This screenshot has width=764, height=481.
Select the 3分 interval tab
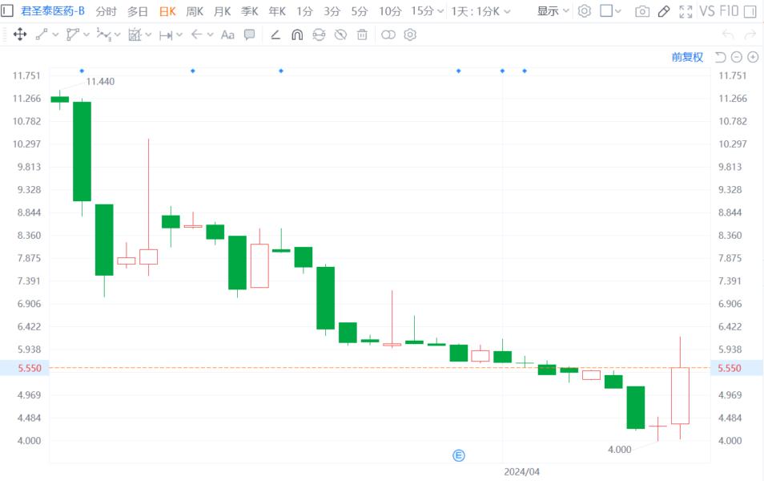pyautogui.click(x=332, y=10)
